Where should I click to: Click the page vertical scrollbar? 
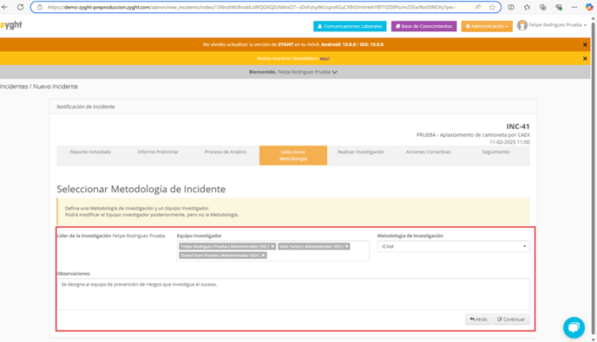tap(594, 178)
